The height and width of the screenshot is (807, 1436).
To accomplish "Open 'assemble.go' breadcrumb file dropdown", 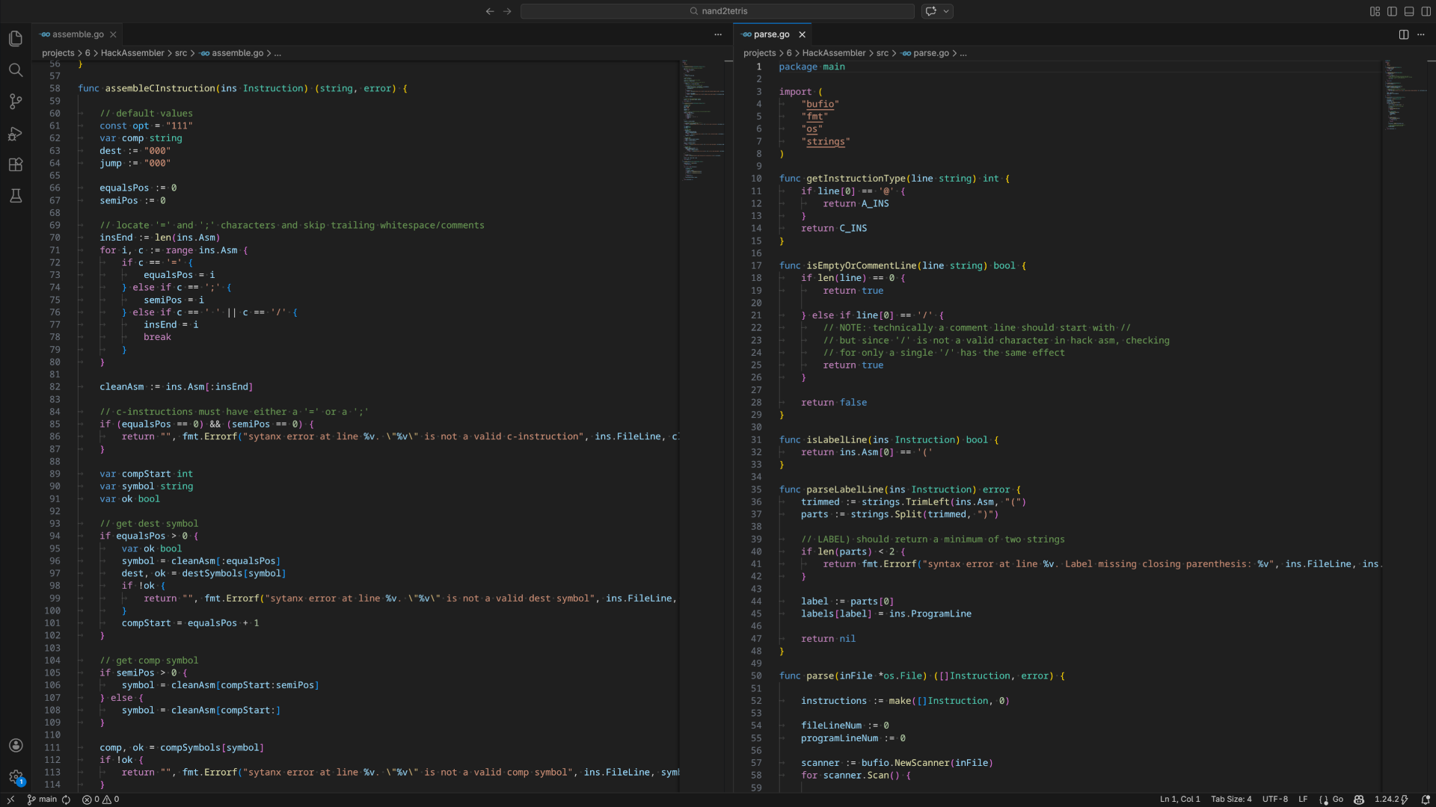I will pos(232,53).
